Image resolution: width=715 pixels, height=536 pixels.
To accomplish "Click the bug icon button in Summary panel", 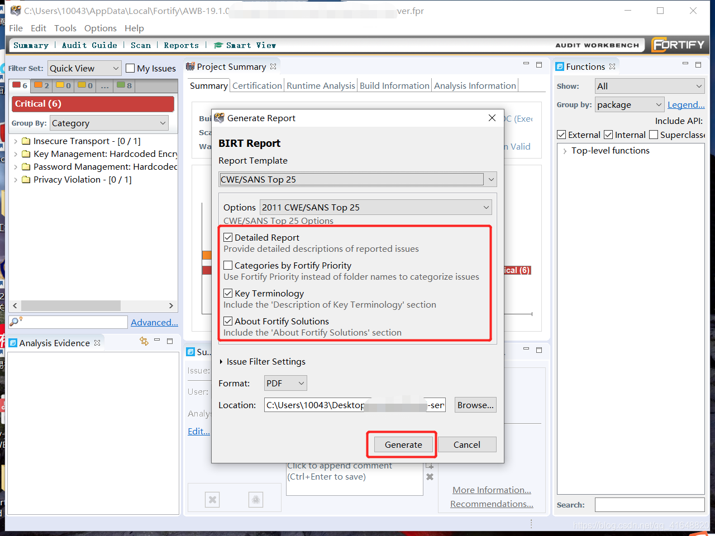I will tap(256, 500).
